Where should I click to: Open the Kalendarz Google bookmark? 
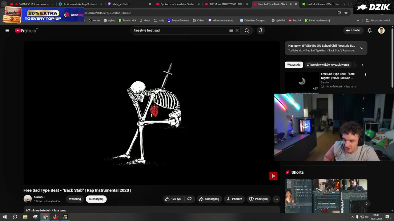254,21
